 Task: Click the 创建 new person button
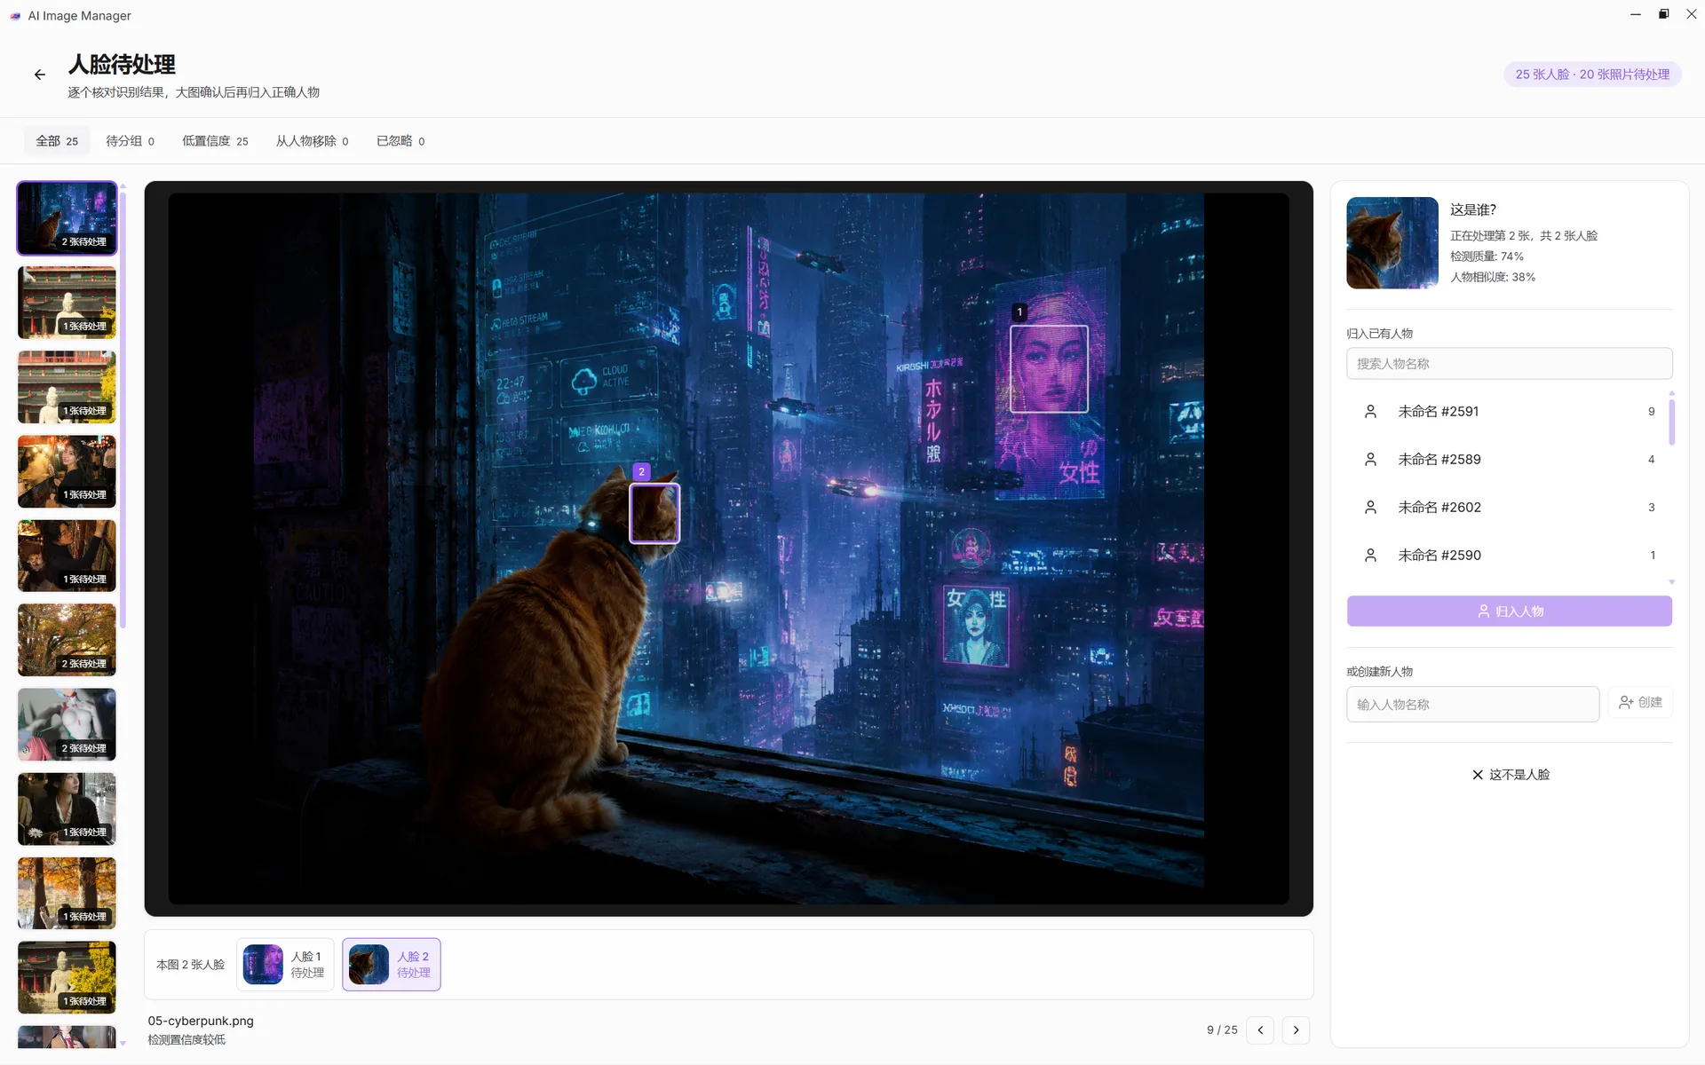click(1640, 702)
